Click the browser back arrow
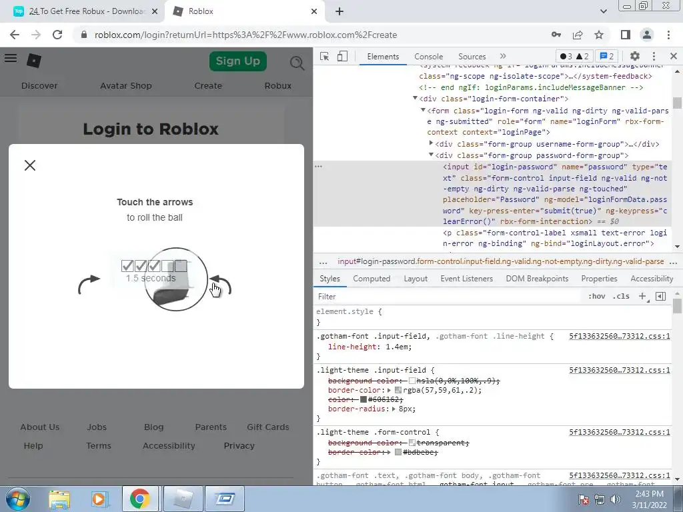This screenshot has width=683, height=512. coord(15,35)
